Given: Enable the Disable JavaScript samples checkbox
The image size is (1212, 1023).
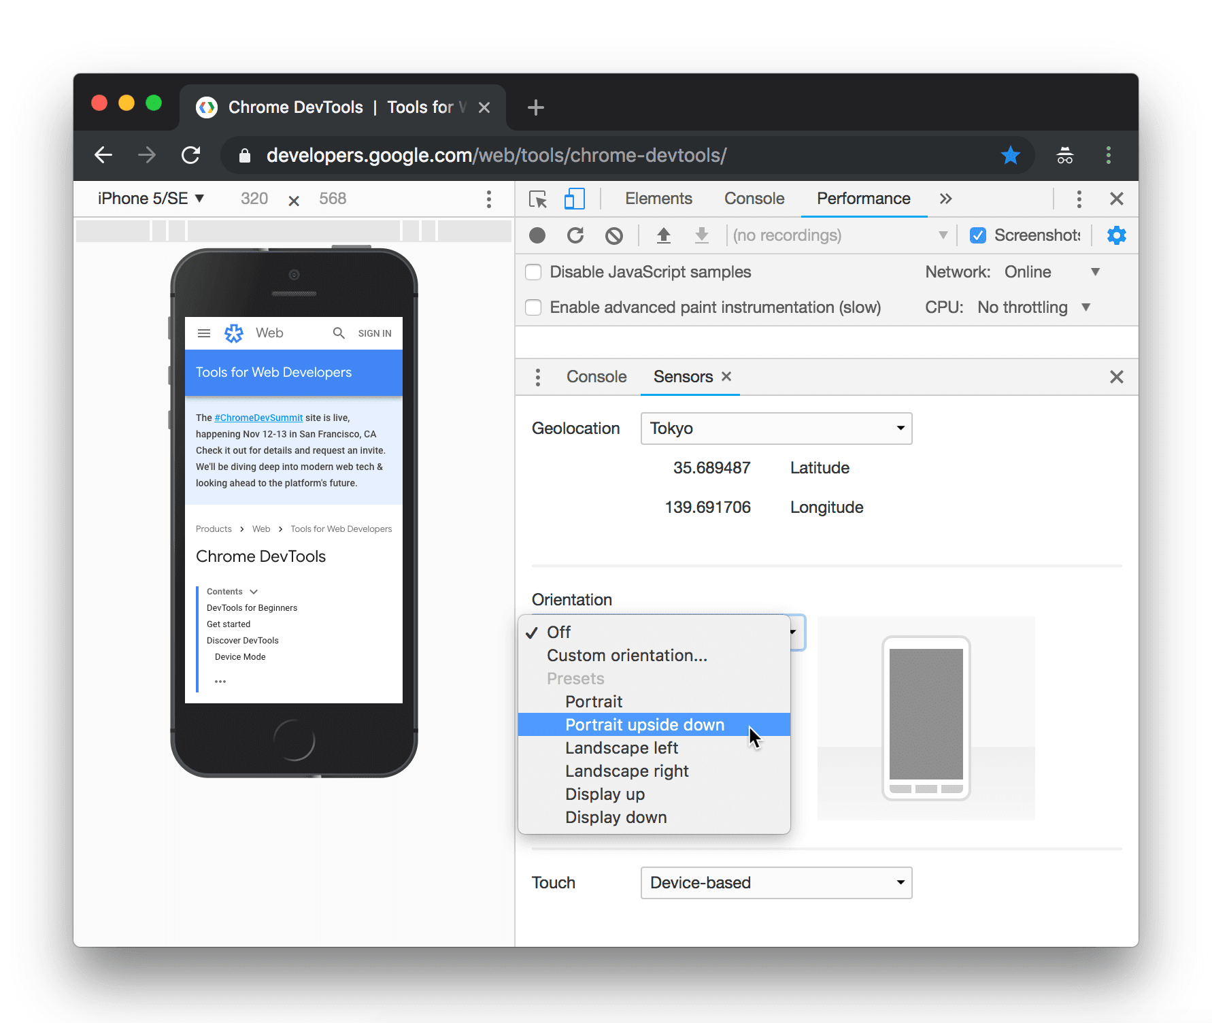Looking at the screenshot, I should [x=533, y=271].
